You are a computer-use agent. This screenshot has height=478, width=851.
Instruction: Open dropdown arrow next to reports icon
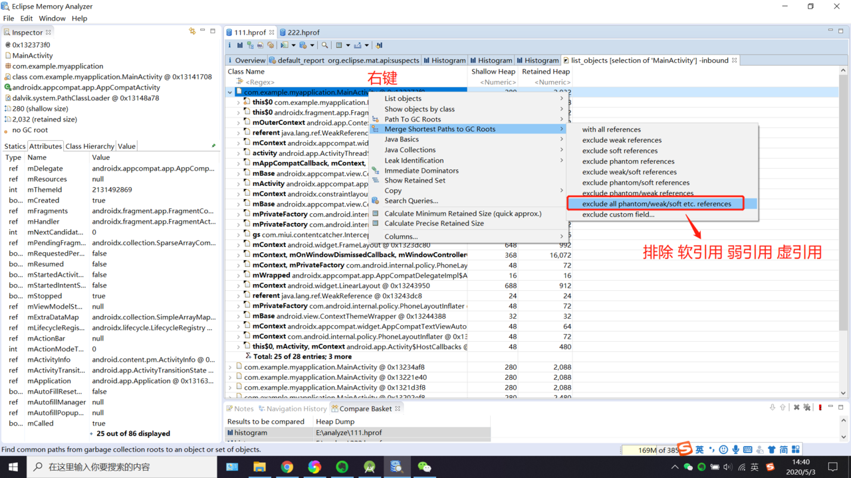point(294,45)
